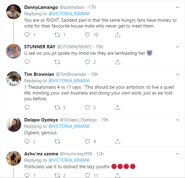This screenshot has height=178, width=185.
Task: Open the 12h timestamp on Achu'ms uzoma's tweet
Action: (x=100, y=154)
